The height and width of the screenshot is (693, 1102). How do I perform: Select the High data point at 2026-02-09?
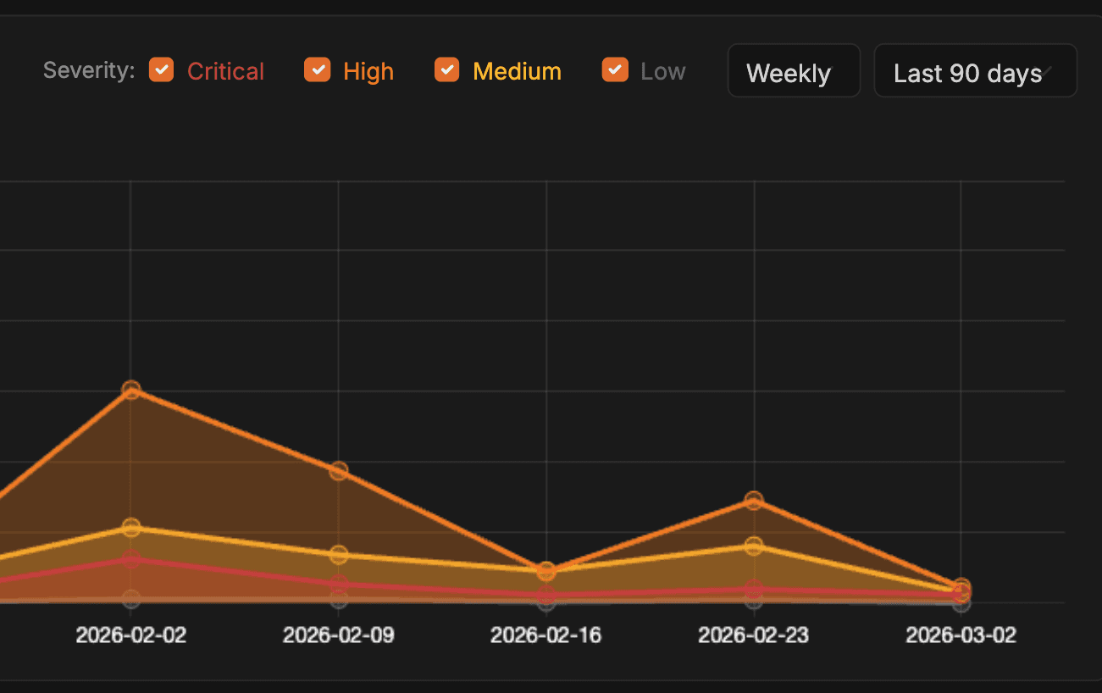tap(339, 471)
